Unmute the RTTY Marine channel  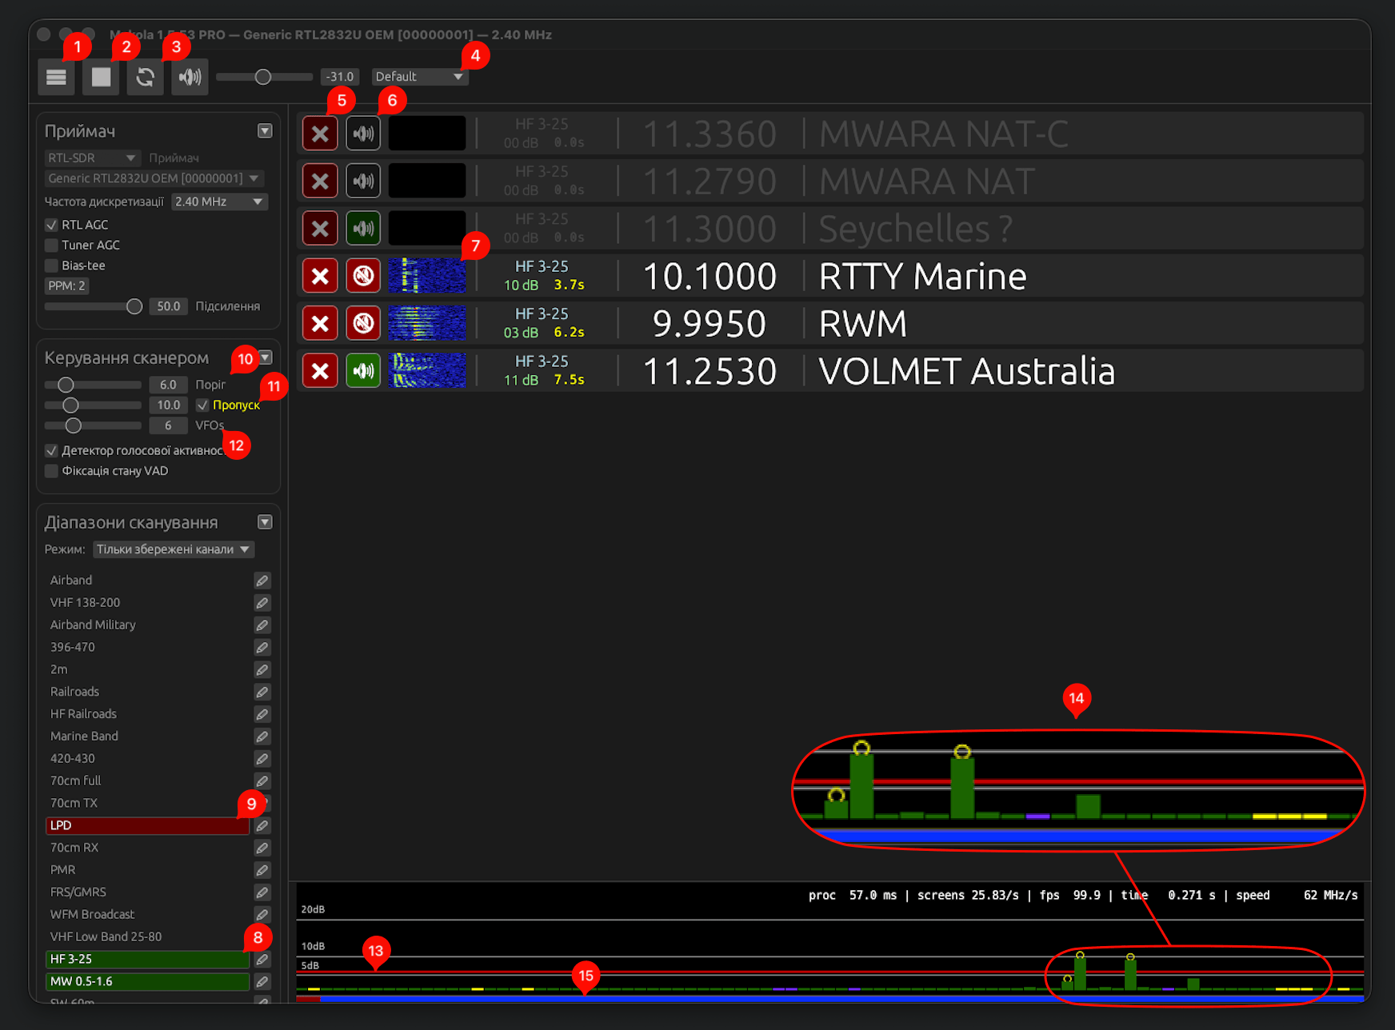coord(362,275)
